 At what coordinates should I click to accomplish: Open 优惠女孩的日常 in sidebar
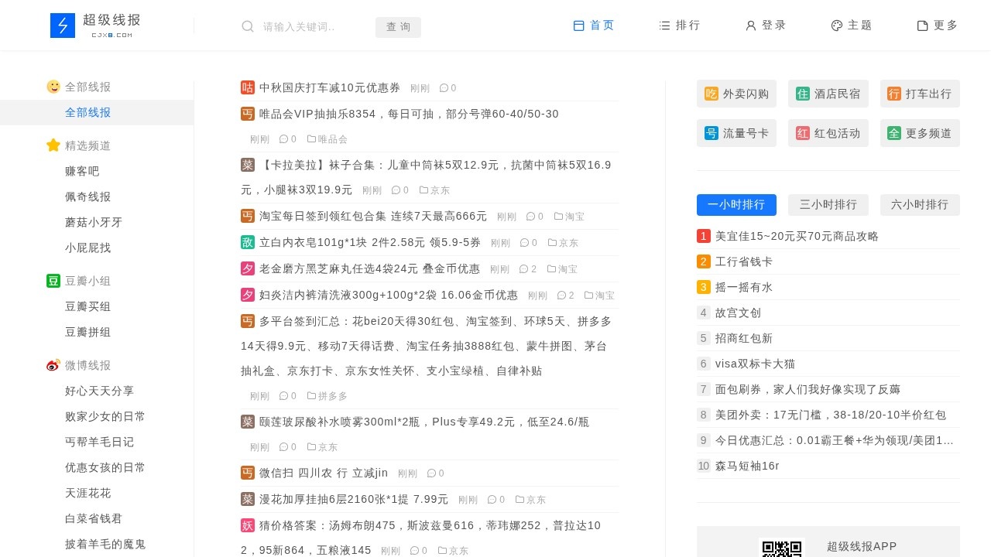[105, 467]
